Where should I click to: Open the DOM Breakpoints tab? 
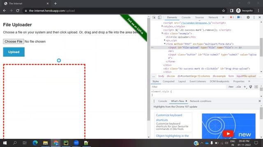[219, 81]
